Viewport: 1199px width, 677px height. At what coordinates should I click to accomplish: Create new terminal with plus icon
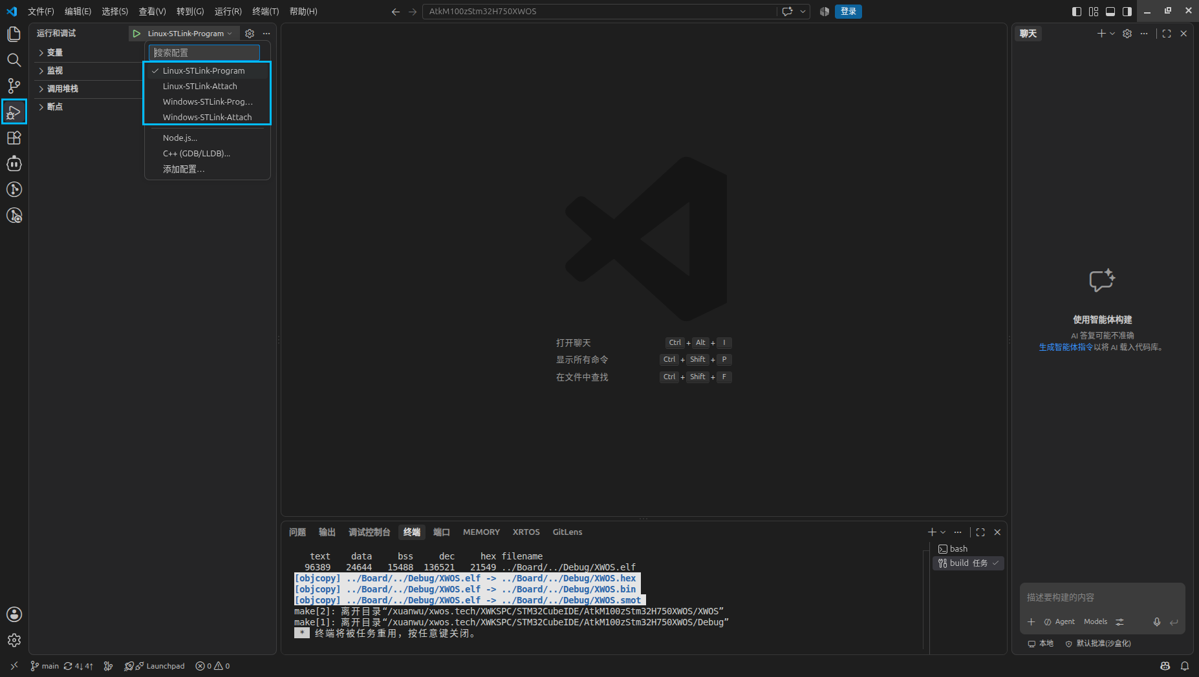coord(932,532)
